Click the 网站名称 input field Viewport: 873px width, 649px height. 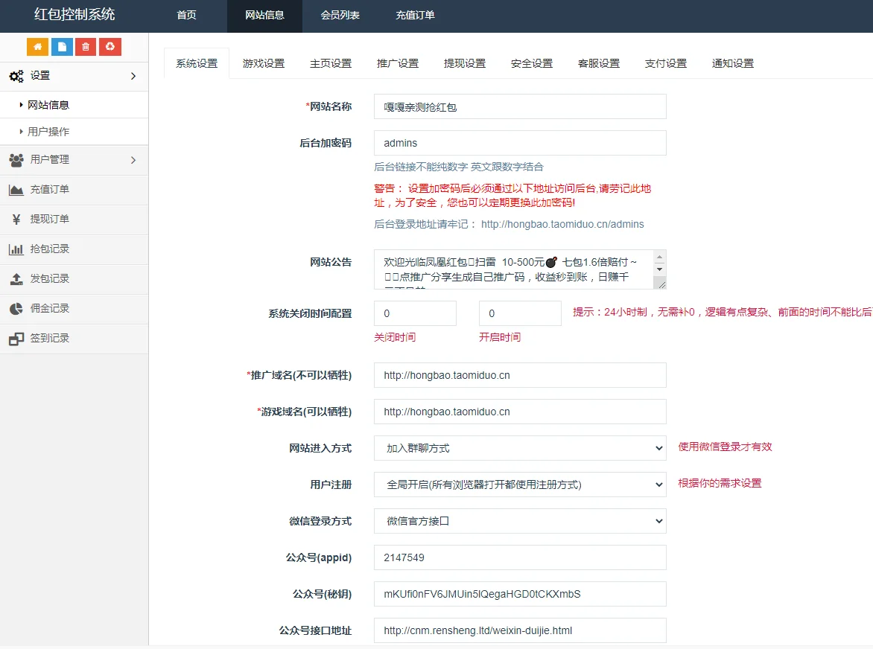519,106
